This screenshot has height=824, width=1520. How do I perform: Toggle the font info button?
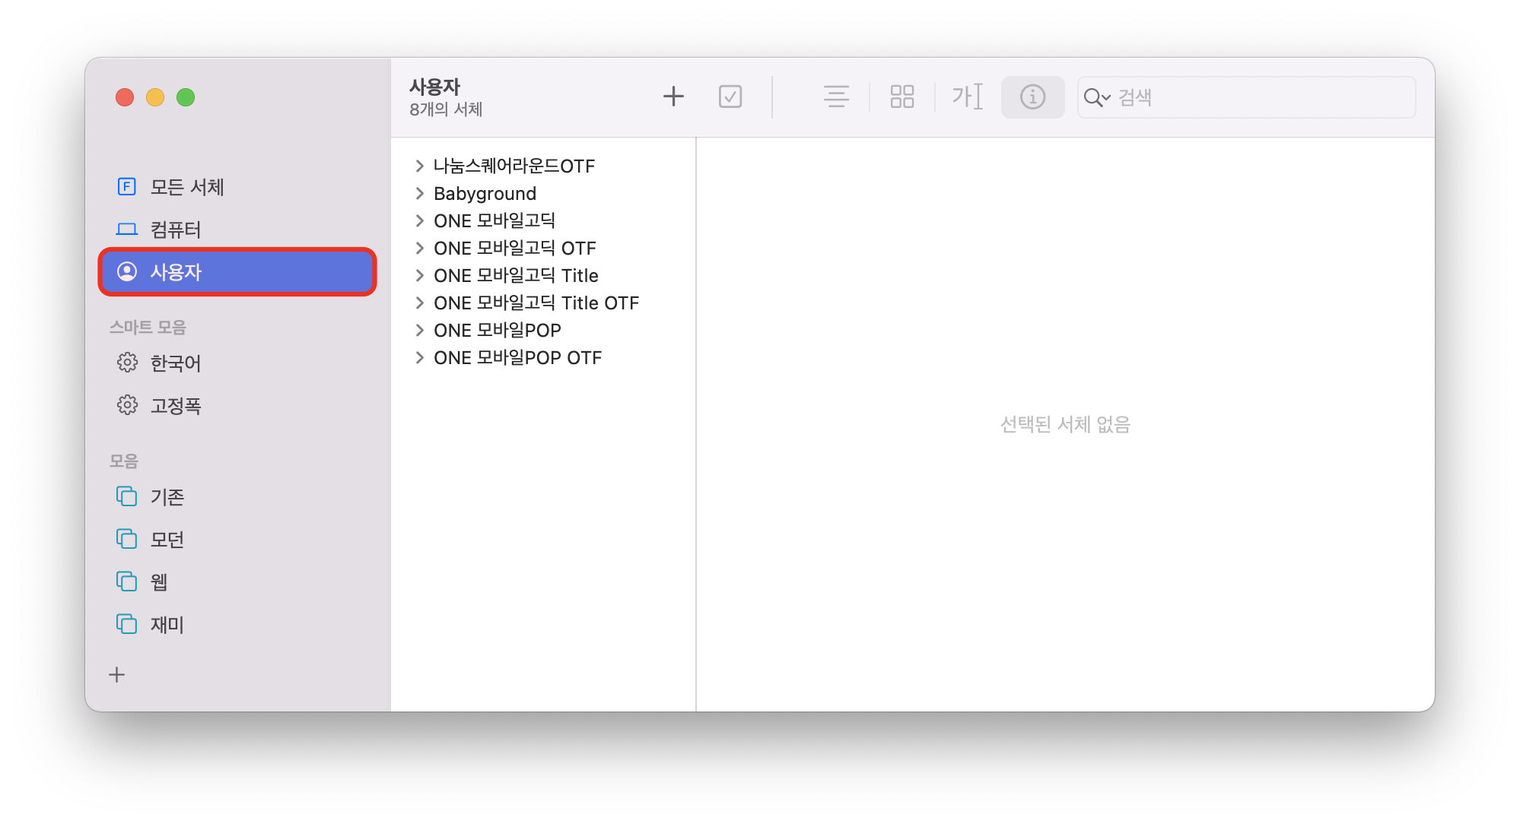[1032, 97]
